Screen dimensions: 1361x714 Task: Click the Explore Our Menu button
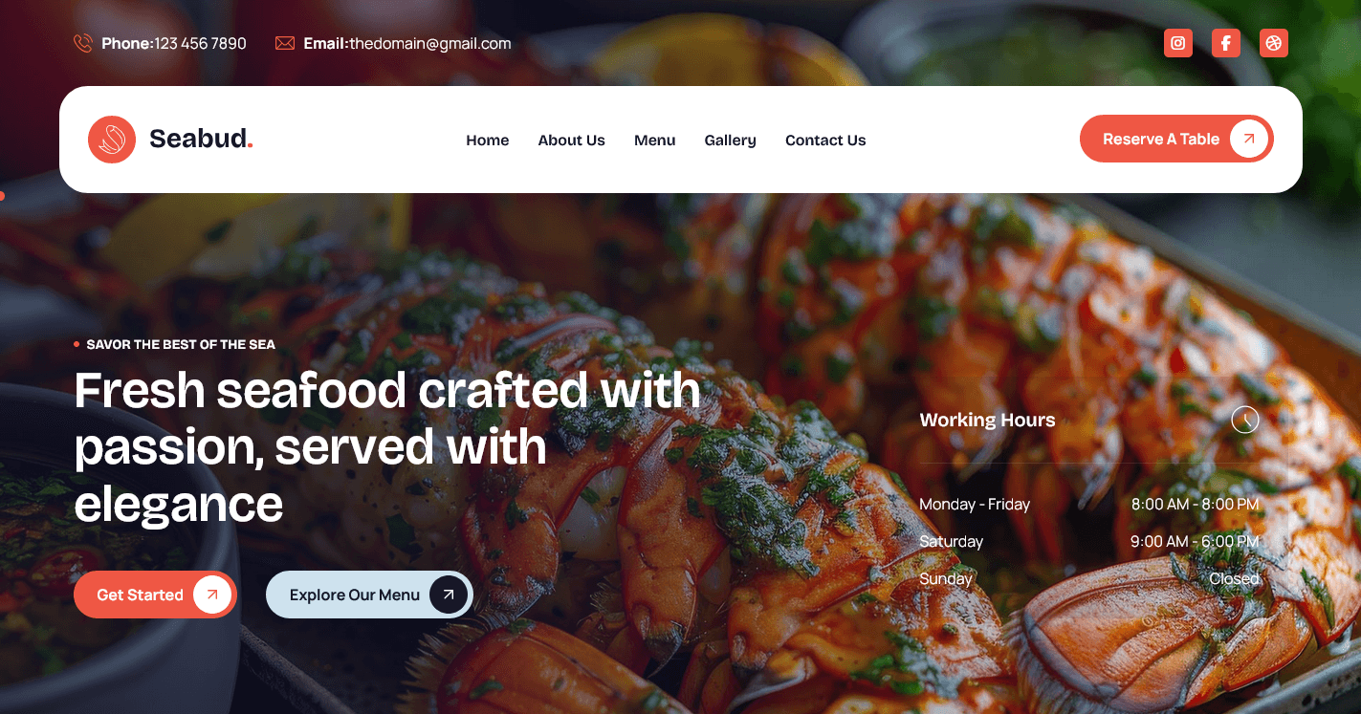pyautogui.click(x=369, y=595)
